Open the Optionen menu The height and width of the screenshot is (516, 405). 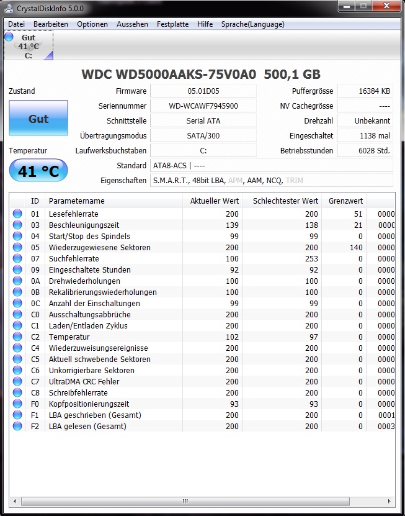pyautogui.click(x=92, y=24)
